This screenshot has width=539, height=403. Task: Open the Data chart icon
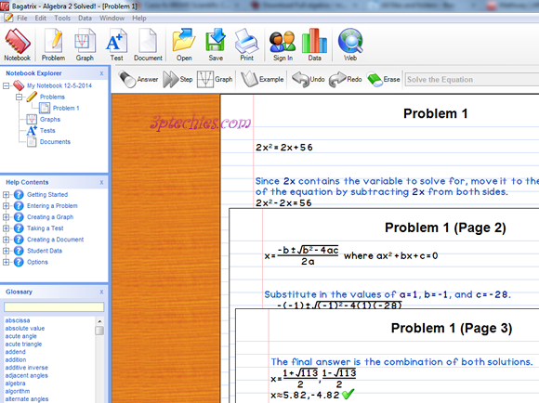314,45
